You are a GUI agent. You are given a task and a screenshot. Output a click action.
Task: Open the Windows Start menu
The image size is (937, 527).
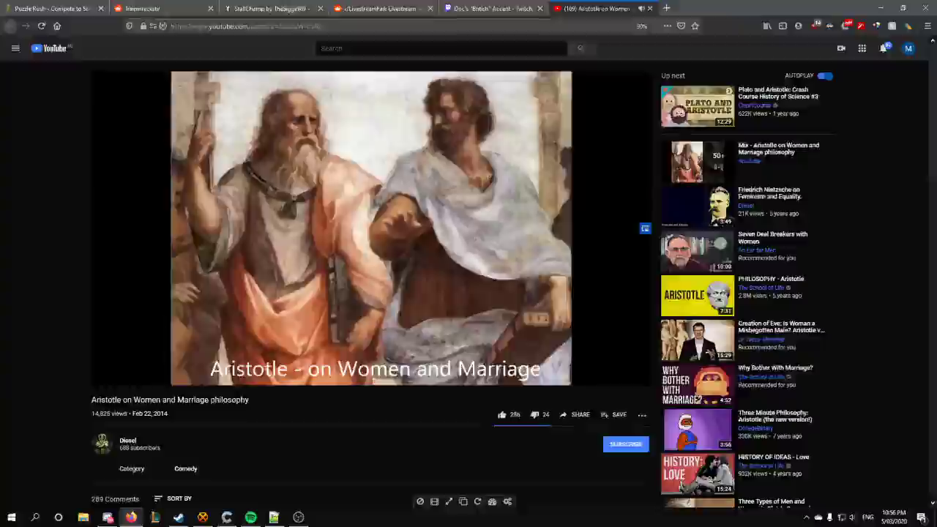pos(11,517)
